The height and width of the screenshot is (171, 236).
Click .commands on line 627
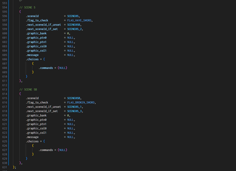tap(46, 150)
